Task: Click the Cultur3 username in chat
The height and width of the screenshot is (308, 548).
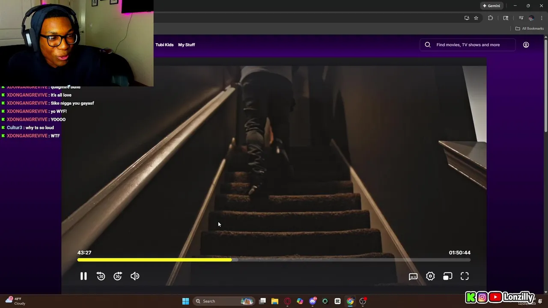Action: click(14, 127)
